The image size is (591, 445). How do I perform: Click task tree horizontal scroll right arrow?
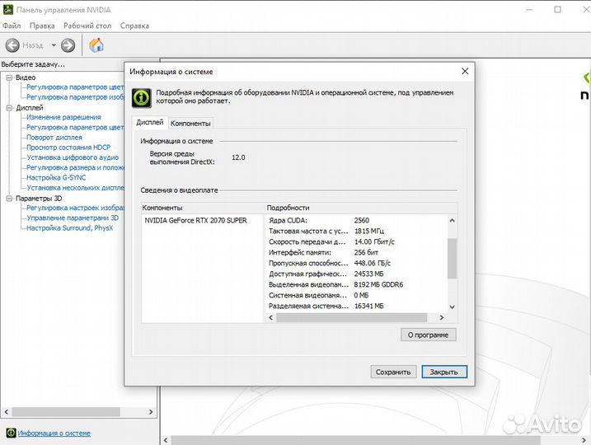click(x=151, y=412)
